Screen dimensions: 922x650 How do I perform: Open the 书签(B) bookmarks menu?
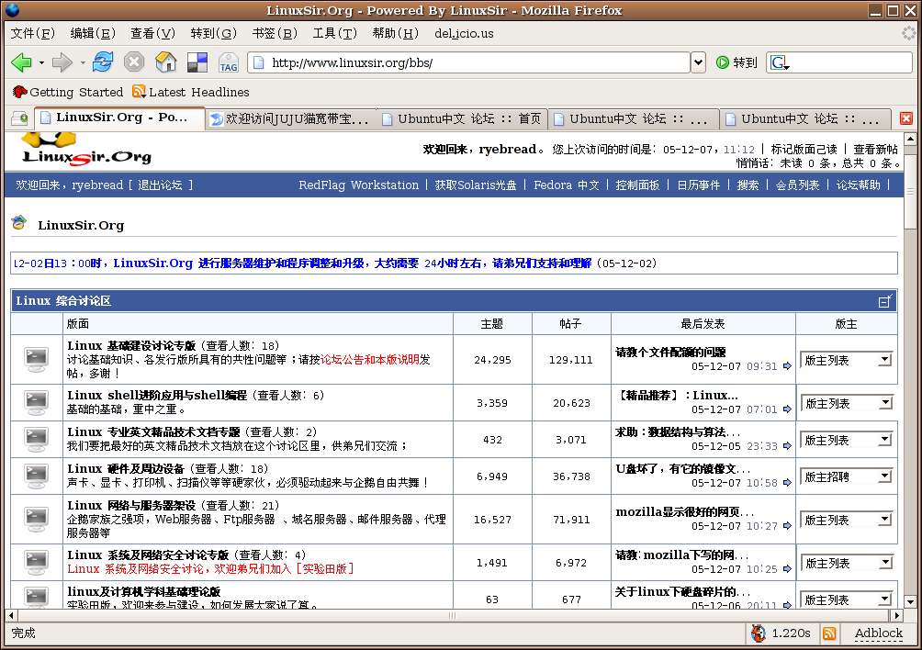275,33
